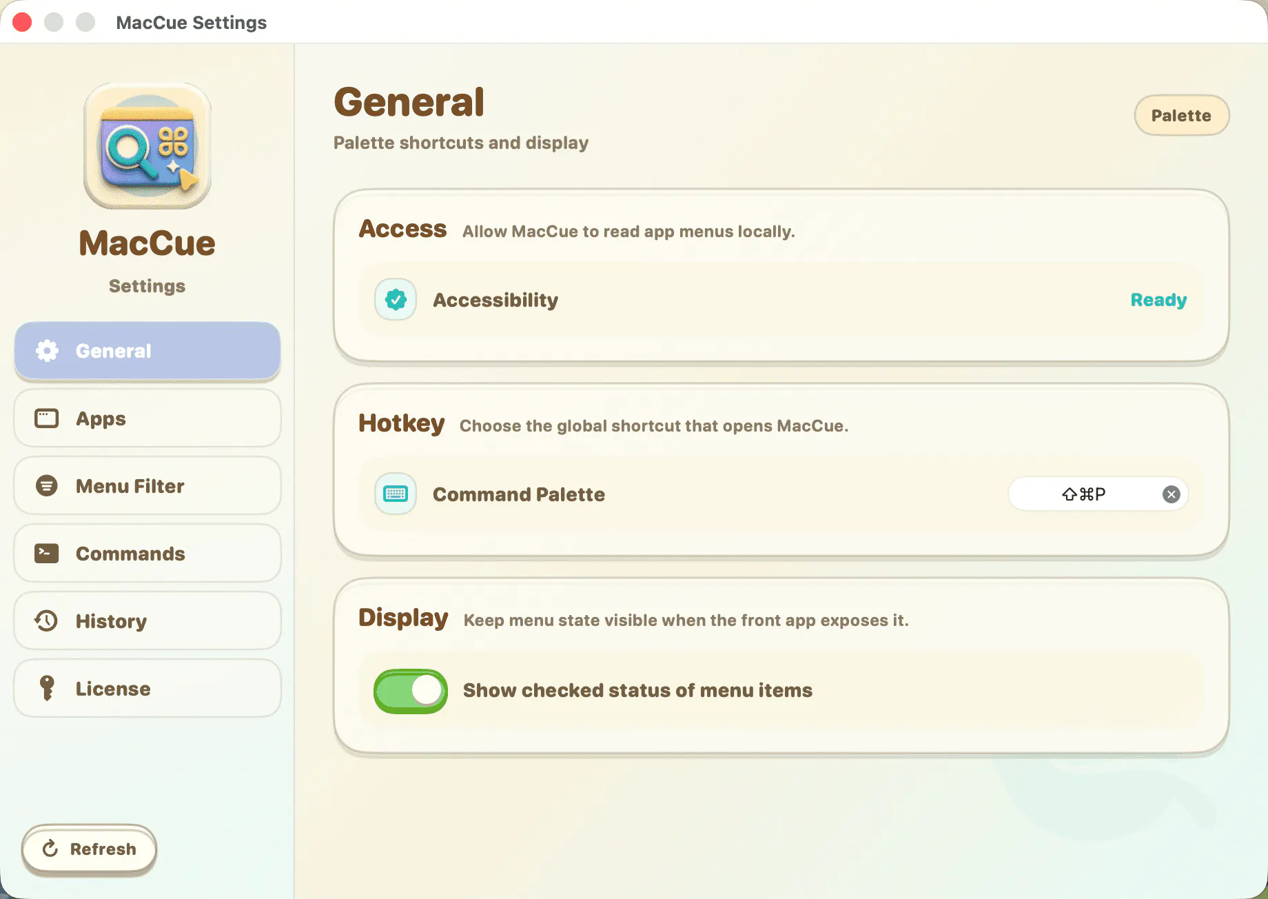This screenshot has height=899, width=1268.
Task: Click the 'Show checked status of menu items' text
Action: click(x=638, y=690)
